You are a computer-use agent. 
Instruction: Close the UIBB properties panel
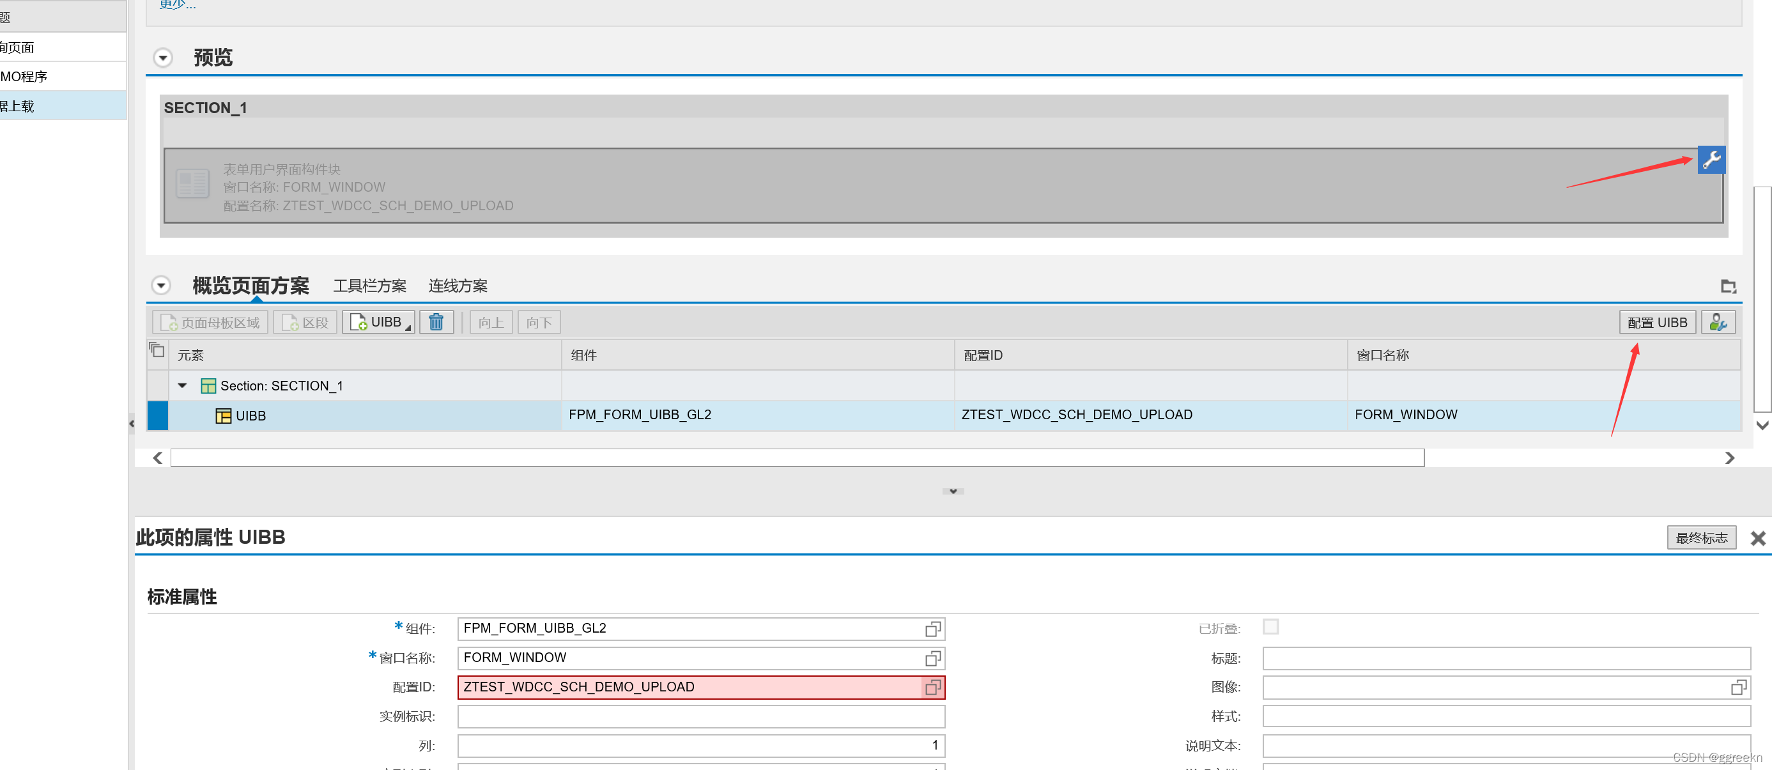1757,538
